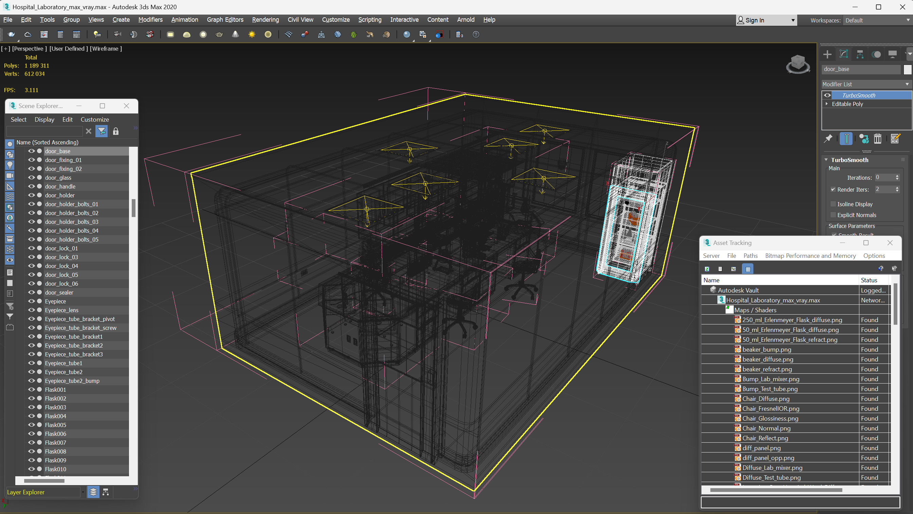
Task: Open the Graph Editors menu
Action: (x=225, y=19)
